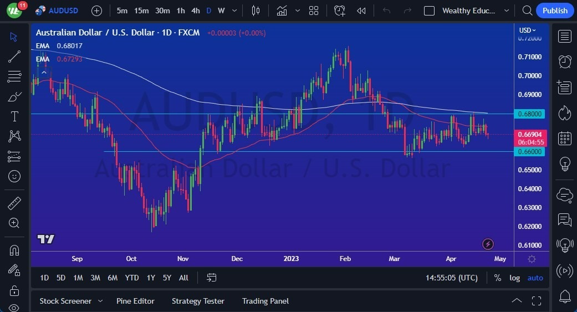Hide all drawings with eye icon
The image size is (577, 312).
tap(14, 308)
